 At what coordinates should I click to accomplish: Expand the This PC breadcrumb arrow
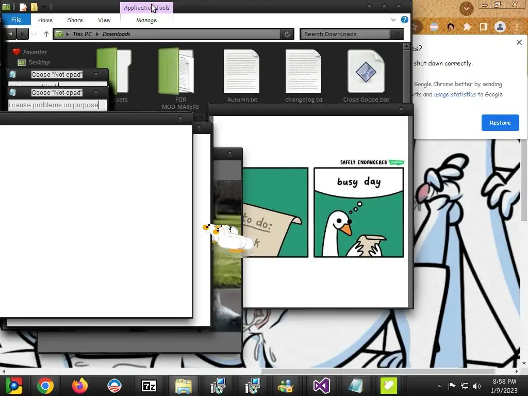click(97, 34)
